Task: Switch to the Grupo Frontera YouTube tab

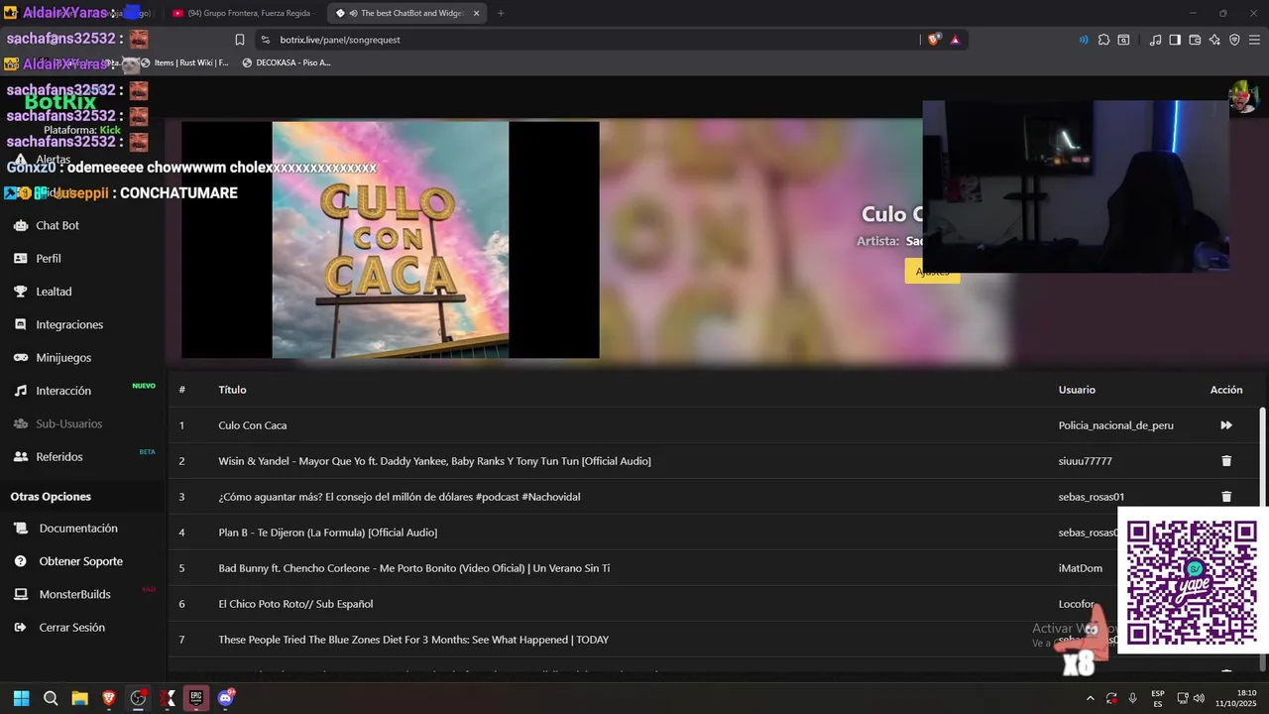Action: (x=243, y=13)
